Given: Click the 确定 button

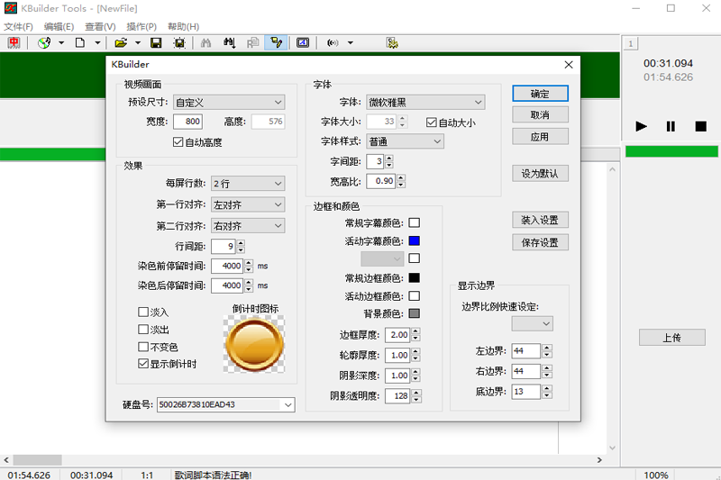Looking at the screenshot, I should tap(540, 94).
